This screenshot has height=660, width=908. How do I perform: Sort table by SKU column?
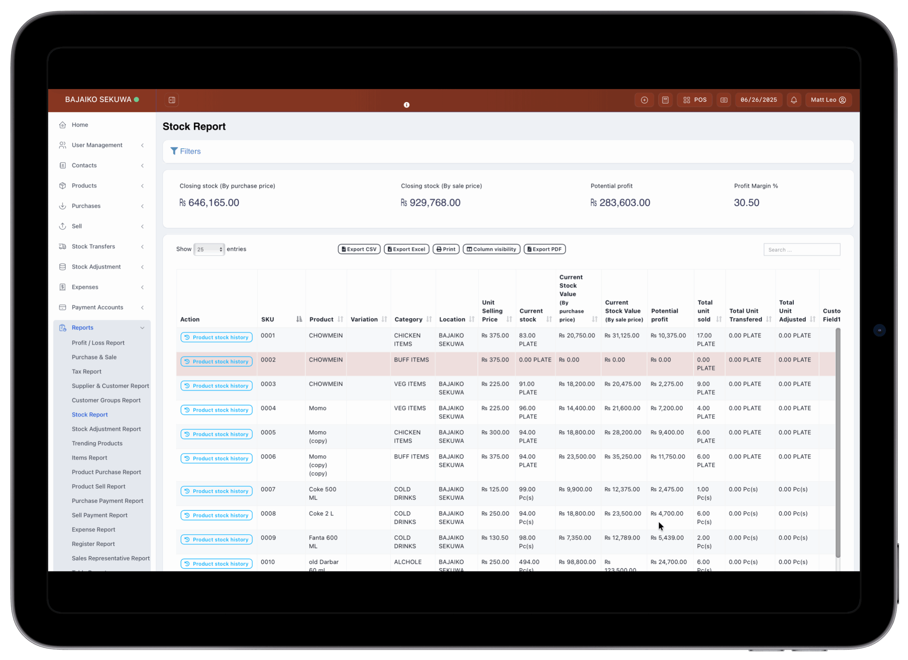(299, 319)
